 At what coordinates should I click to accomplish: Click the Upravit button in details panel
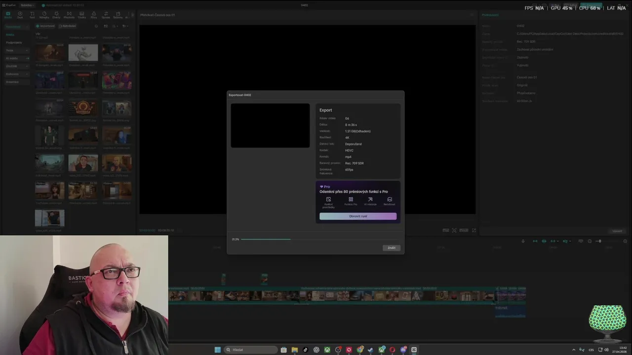[x=617, y=231]
